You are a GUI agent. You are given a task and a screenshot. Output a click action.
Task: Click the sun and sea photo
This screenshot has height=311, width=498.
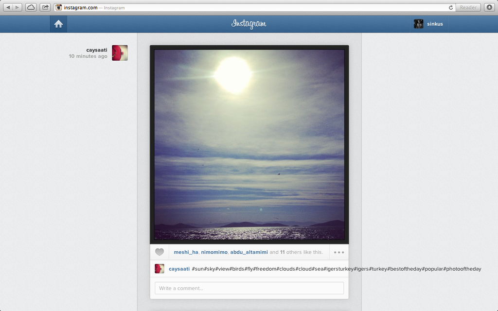click(249, 144)
